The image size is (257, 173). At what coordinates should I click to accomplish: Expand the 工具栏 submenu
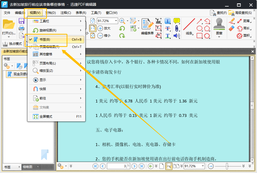pyautogui.click(x=56, y=21)
